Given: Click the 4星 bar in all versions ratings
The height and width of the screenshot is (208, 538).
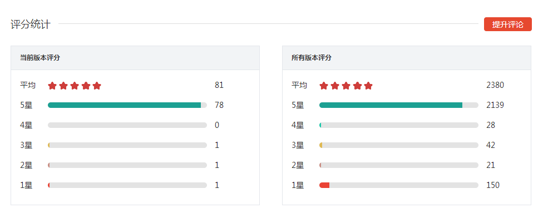Looking at the screenshot, I should coord(399,125).
